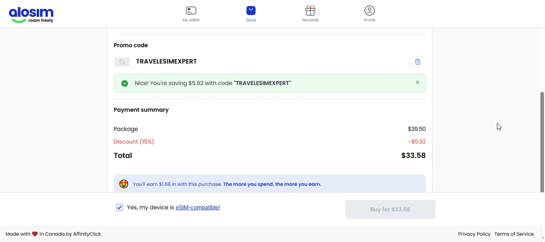The image size is (545, 242).
Task: Open the alosim home logo
Action: point(31,15)
